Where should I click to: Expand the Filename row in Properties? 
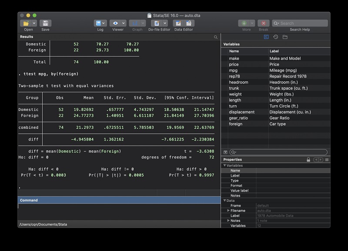click(228, 211)
